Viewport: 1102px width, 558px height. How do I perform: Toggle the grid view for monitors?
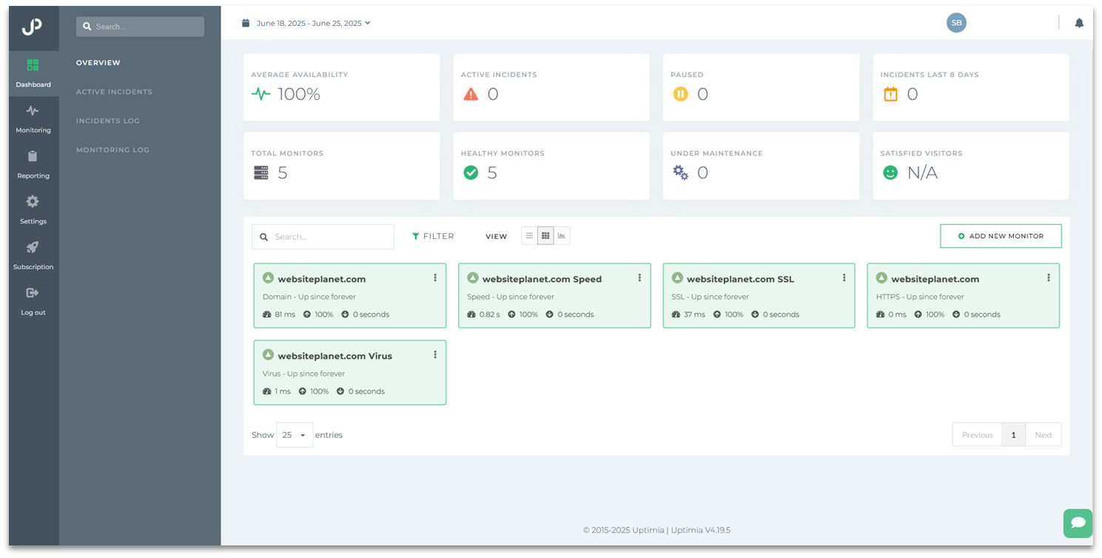pyautogui.click(x=545, y=235)
